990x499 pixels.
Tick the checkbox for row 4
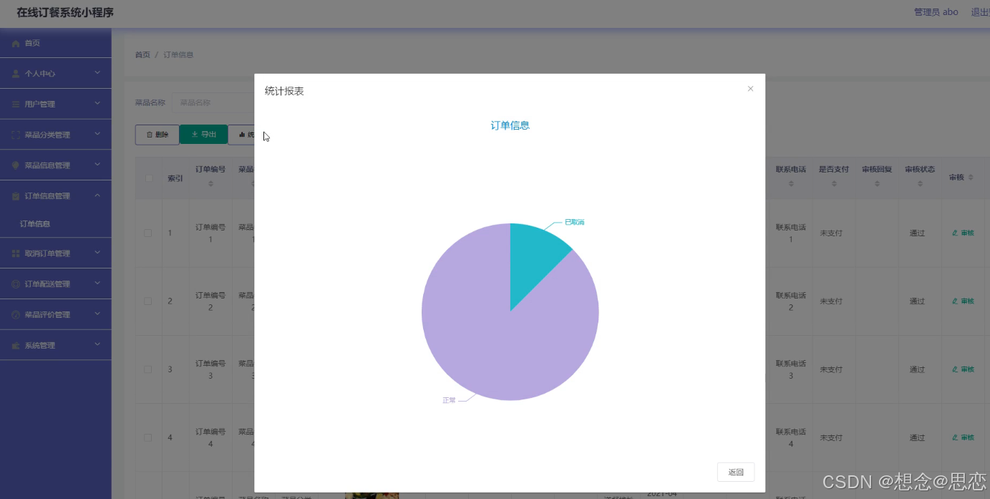pyautogui.click(x=148, y=437)
